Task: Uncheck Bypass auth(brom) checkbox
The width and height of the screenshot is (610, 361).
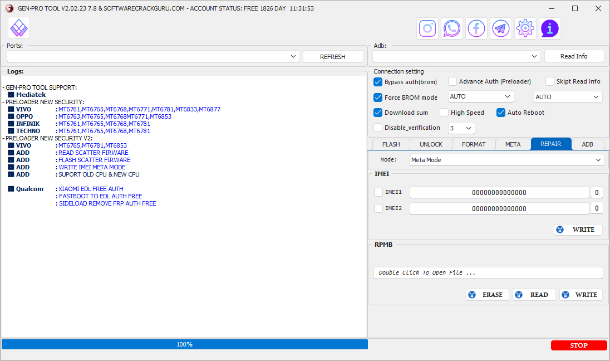Action: click(378, 82)
